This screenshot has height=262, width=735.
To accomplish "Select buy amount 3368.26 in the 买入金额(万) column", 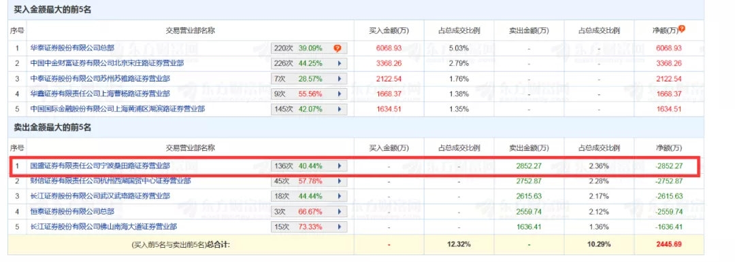I will (389, 63).
